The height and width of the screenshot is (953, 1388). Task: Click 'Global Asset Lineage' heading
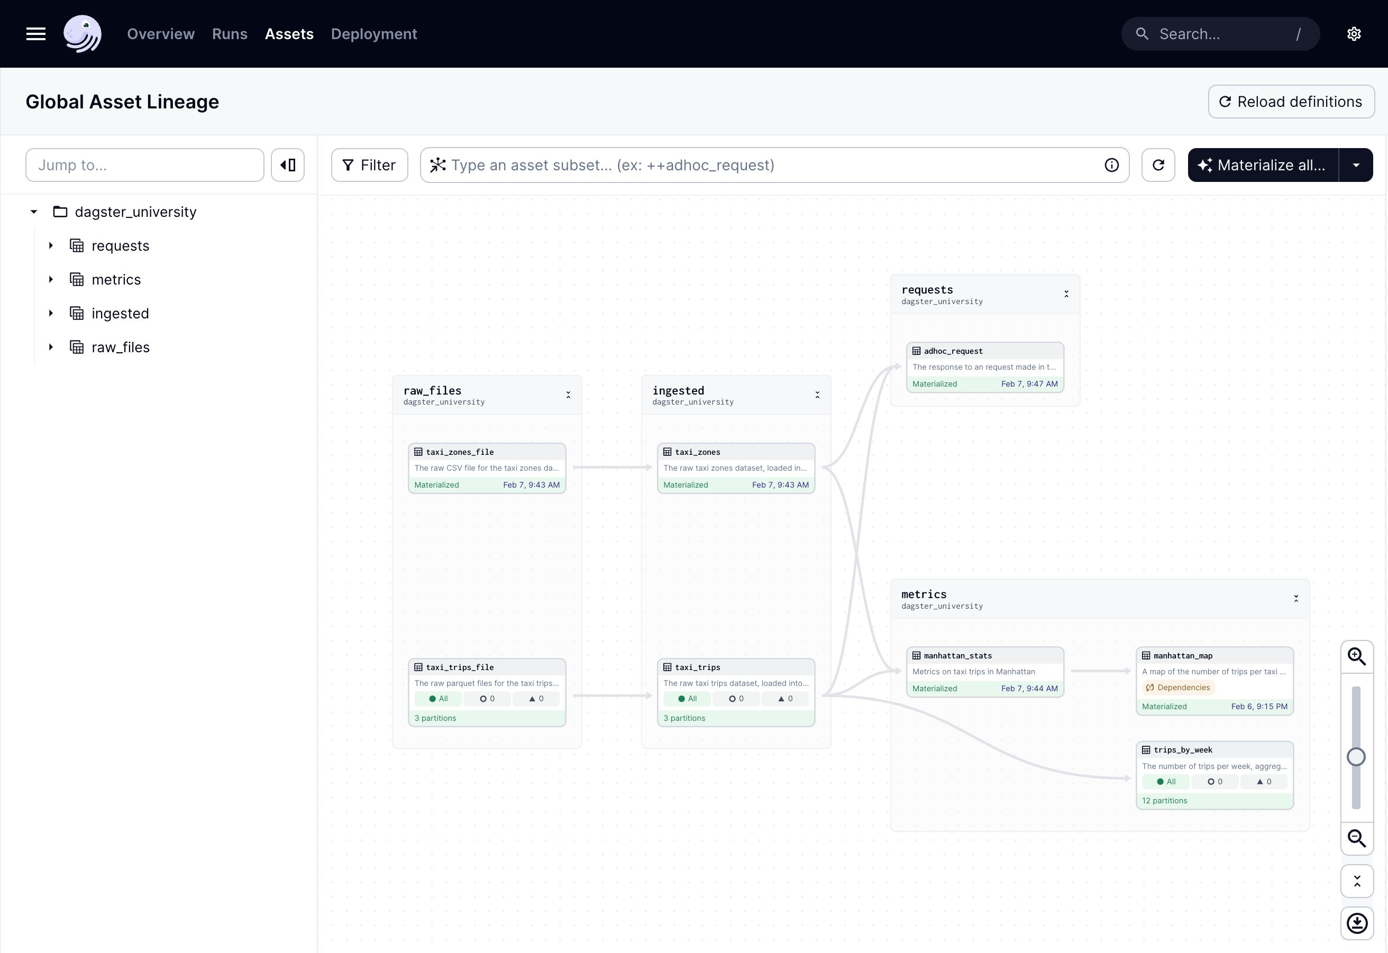[x=122, y=102]
